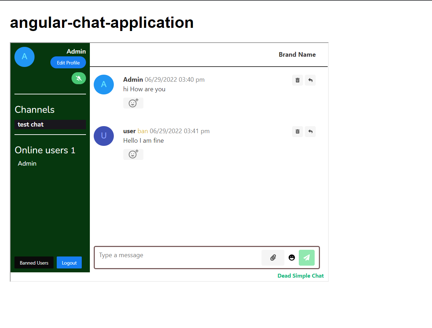Select the test chat channel

pyautogui.click(x=50, y=124)
